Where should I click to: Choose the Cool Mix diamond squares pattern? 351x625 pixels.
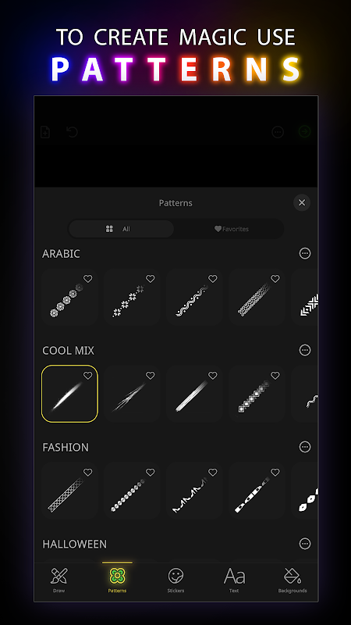click(x=257, y=394)
